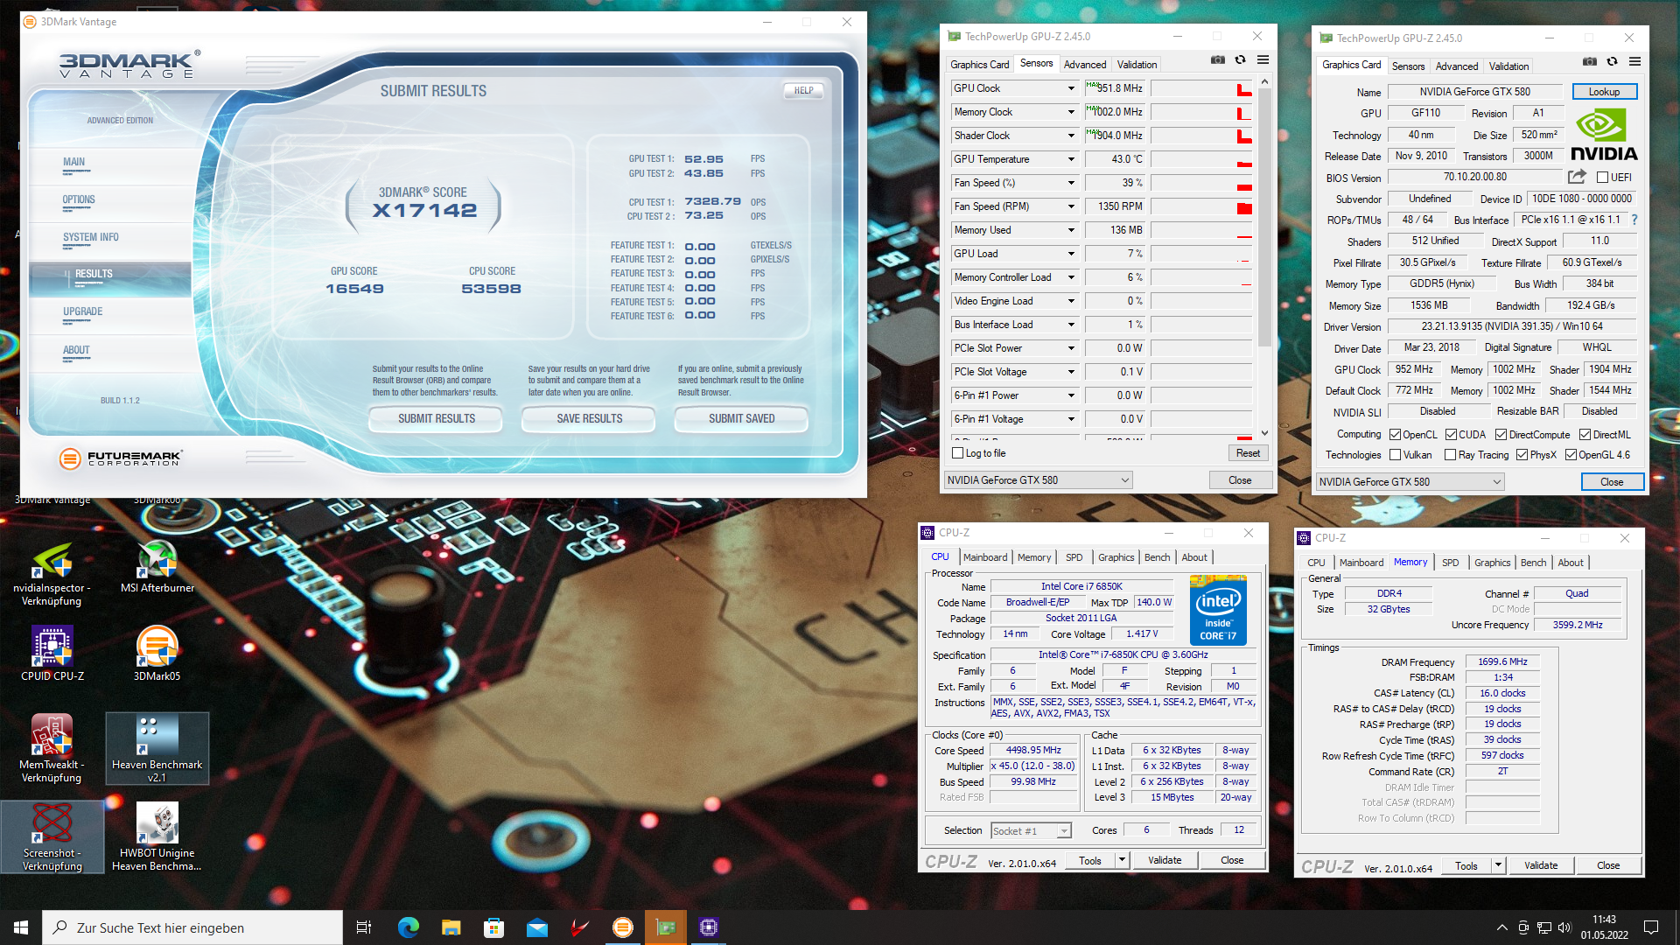
Task: Switch to SPD tab in CPU-Z Memory window
Action: tap(1450, 563)
